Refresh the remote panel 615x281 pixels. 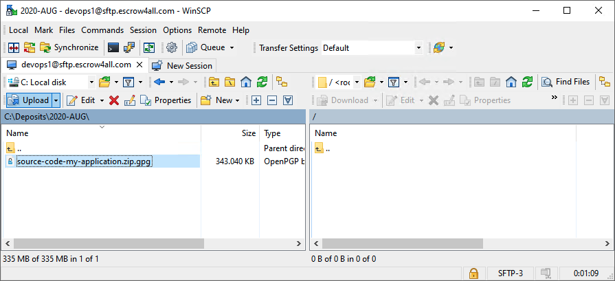[527, 82]
